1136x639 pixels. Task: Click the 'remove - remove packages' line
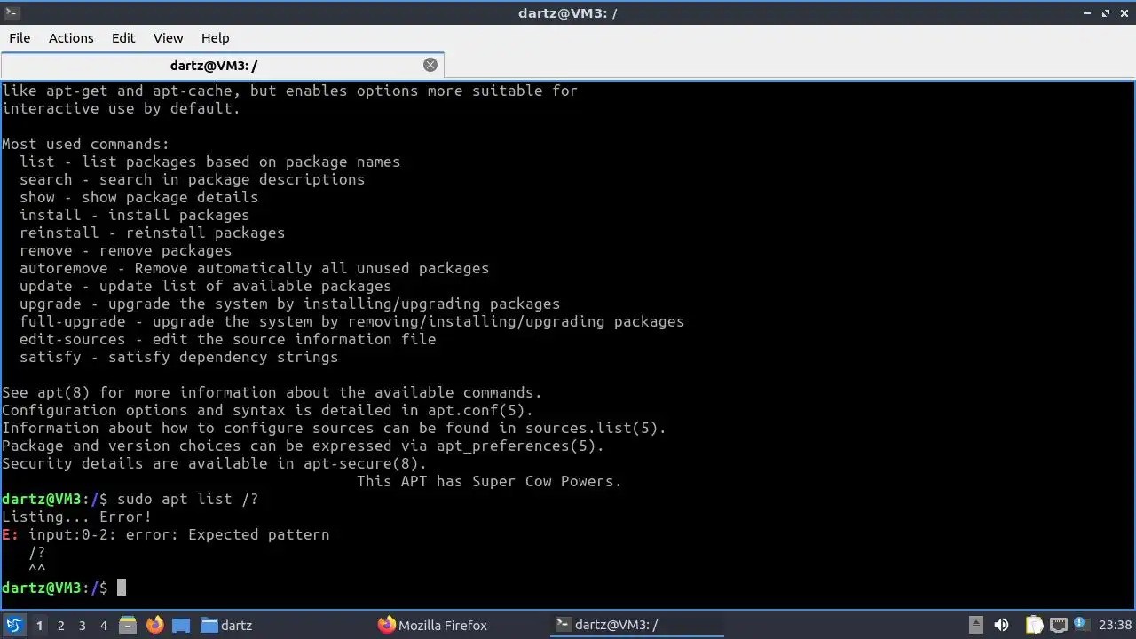pos(125,250)
